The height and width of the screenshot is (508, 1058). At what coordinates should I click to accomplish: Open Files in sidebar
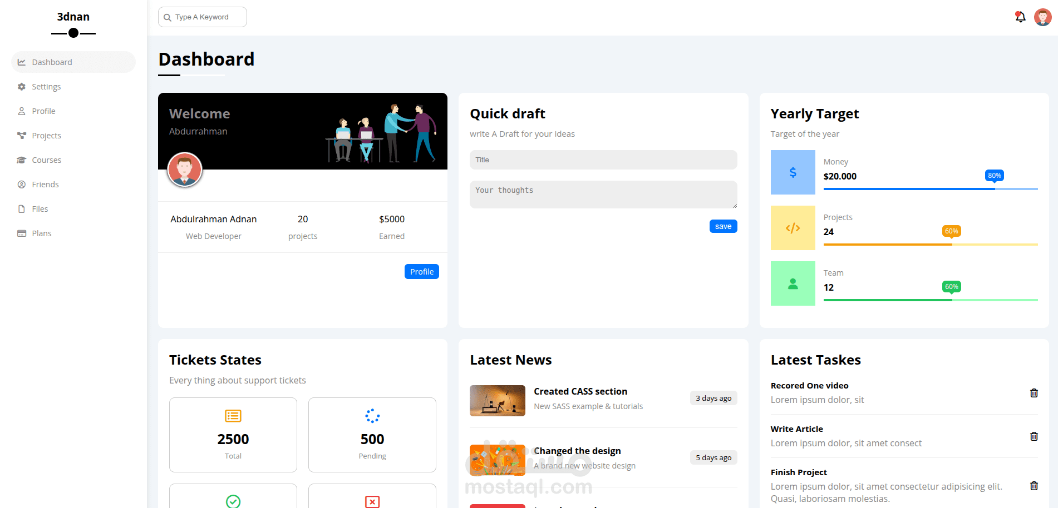[x=73, y=209]
